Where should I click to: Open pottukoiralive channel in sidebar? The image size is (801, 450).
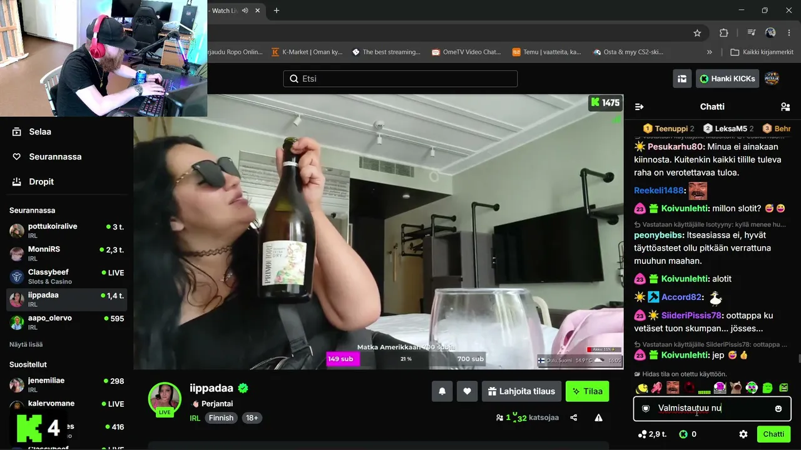[66, 231]
